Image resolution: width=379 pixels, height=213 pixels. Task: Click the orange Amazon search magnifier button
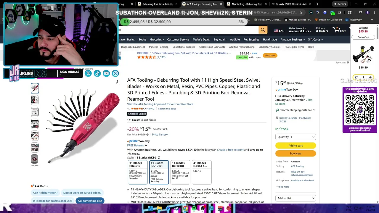coord(263,30)
